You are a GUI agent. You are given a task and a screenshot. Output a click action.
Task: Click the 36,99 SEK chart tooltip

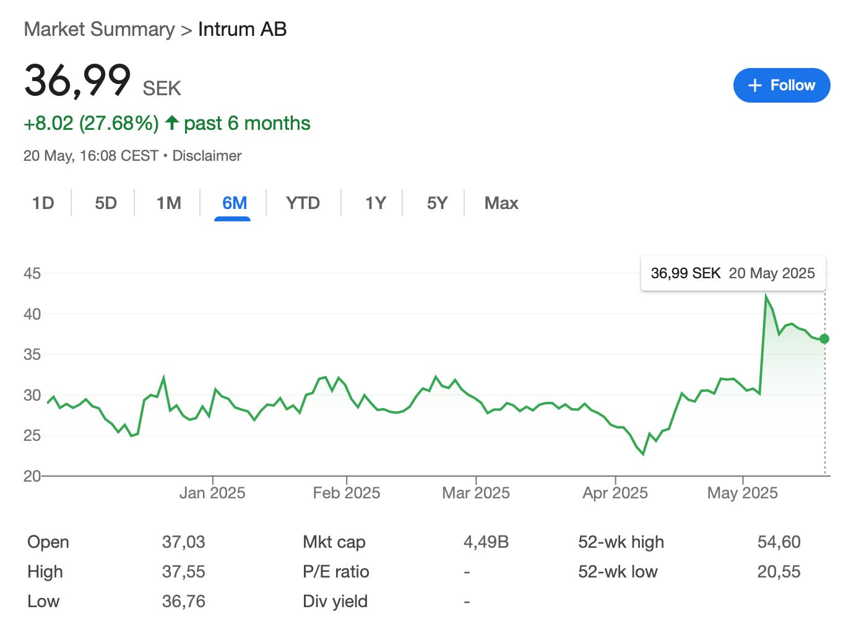[733, 273]
